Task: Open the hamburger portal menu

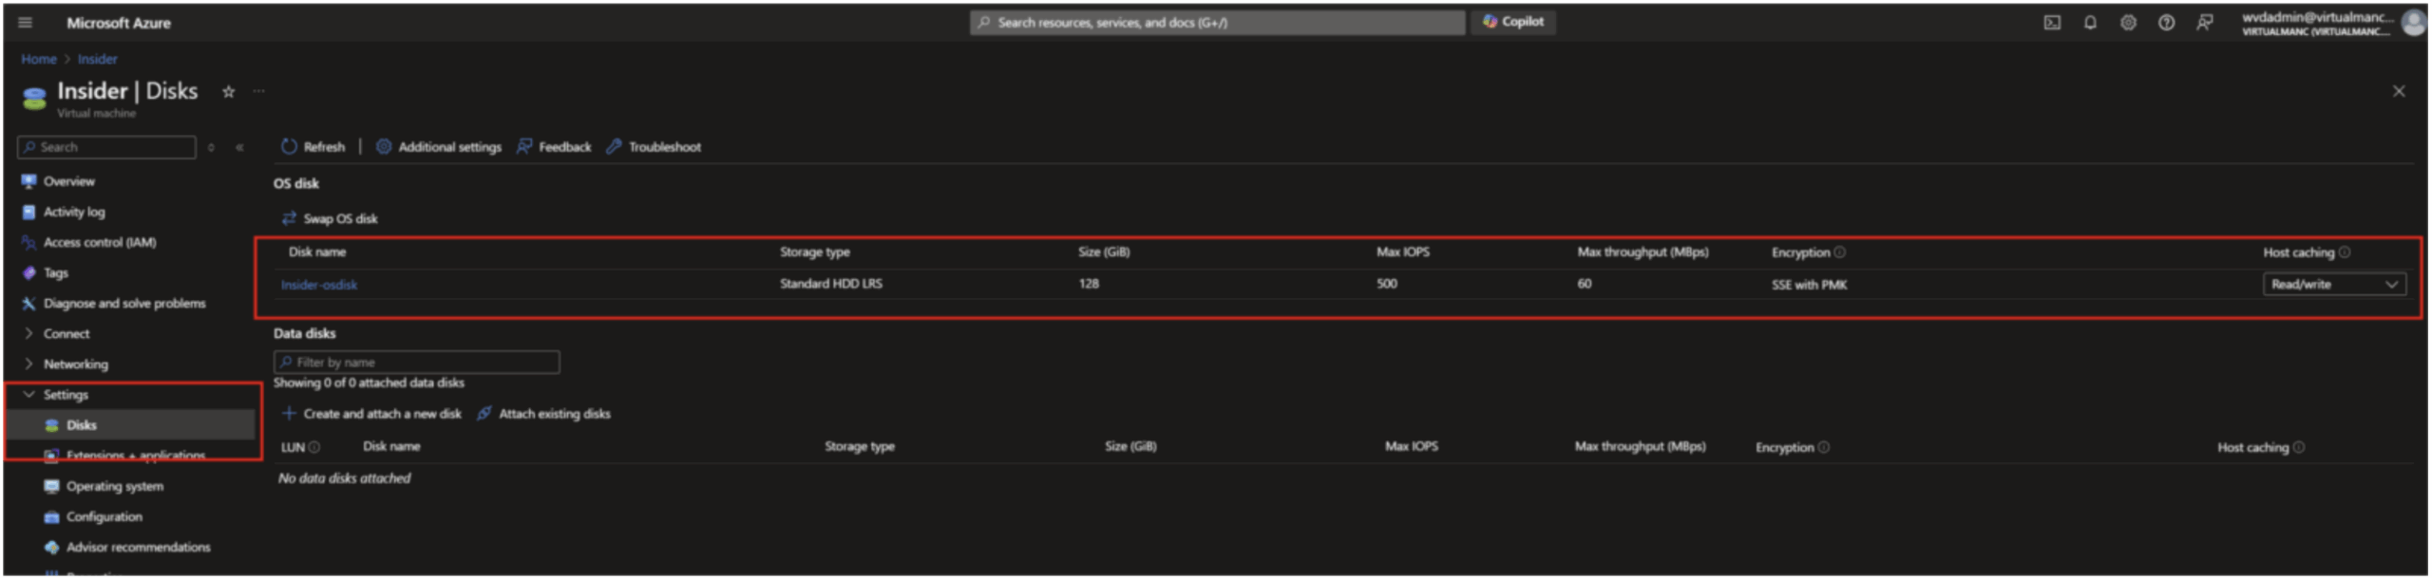Action: (26, 23)
